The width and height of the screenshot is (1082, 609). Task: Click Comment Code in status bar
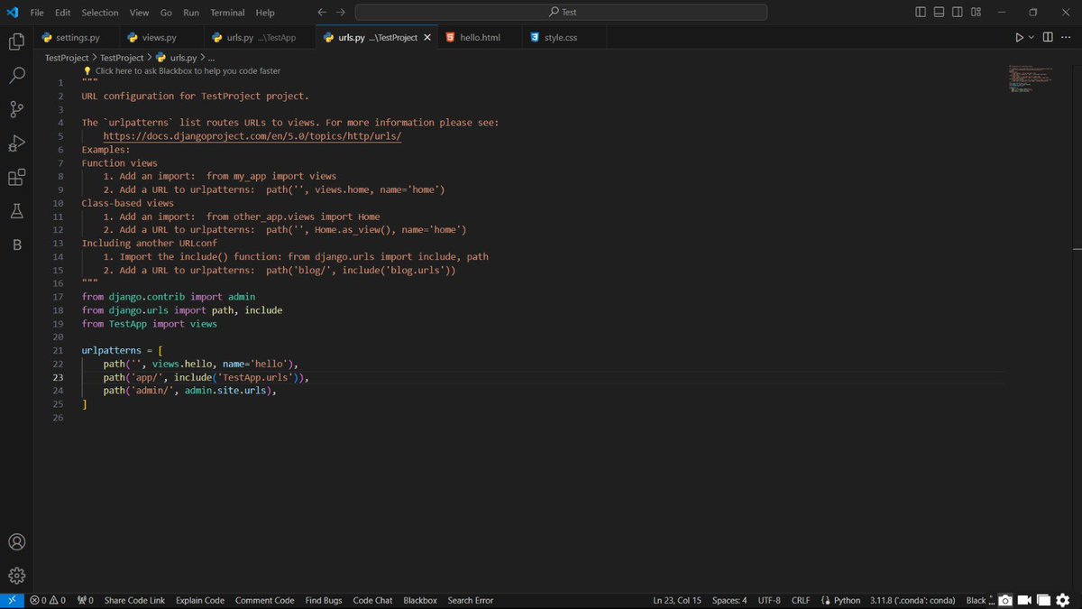point(264,600)
